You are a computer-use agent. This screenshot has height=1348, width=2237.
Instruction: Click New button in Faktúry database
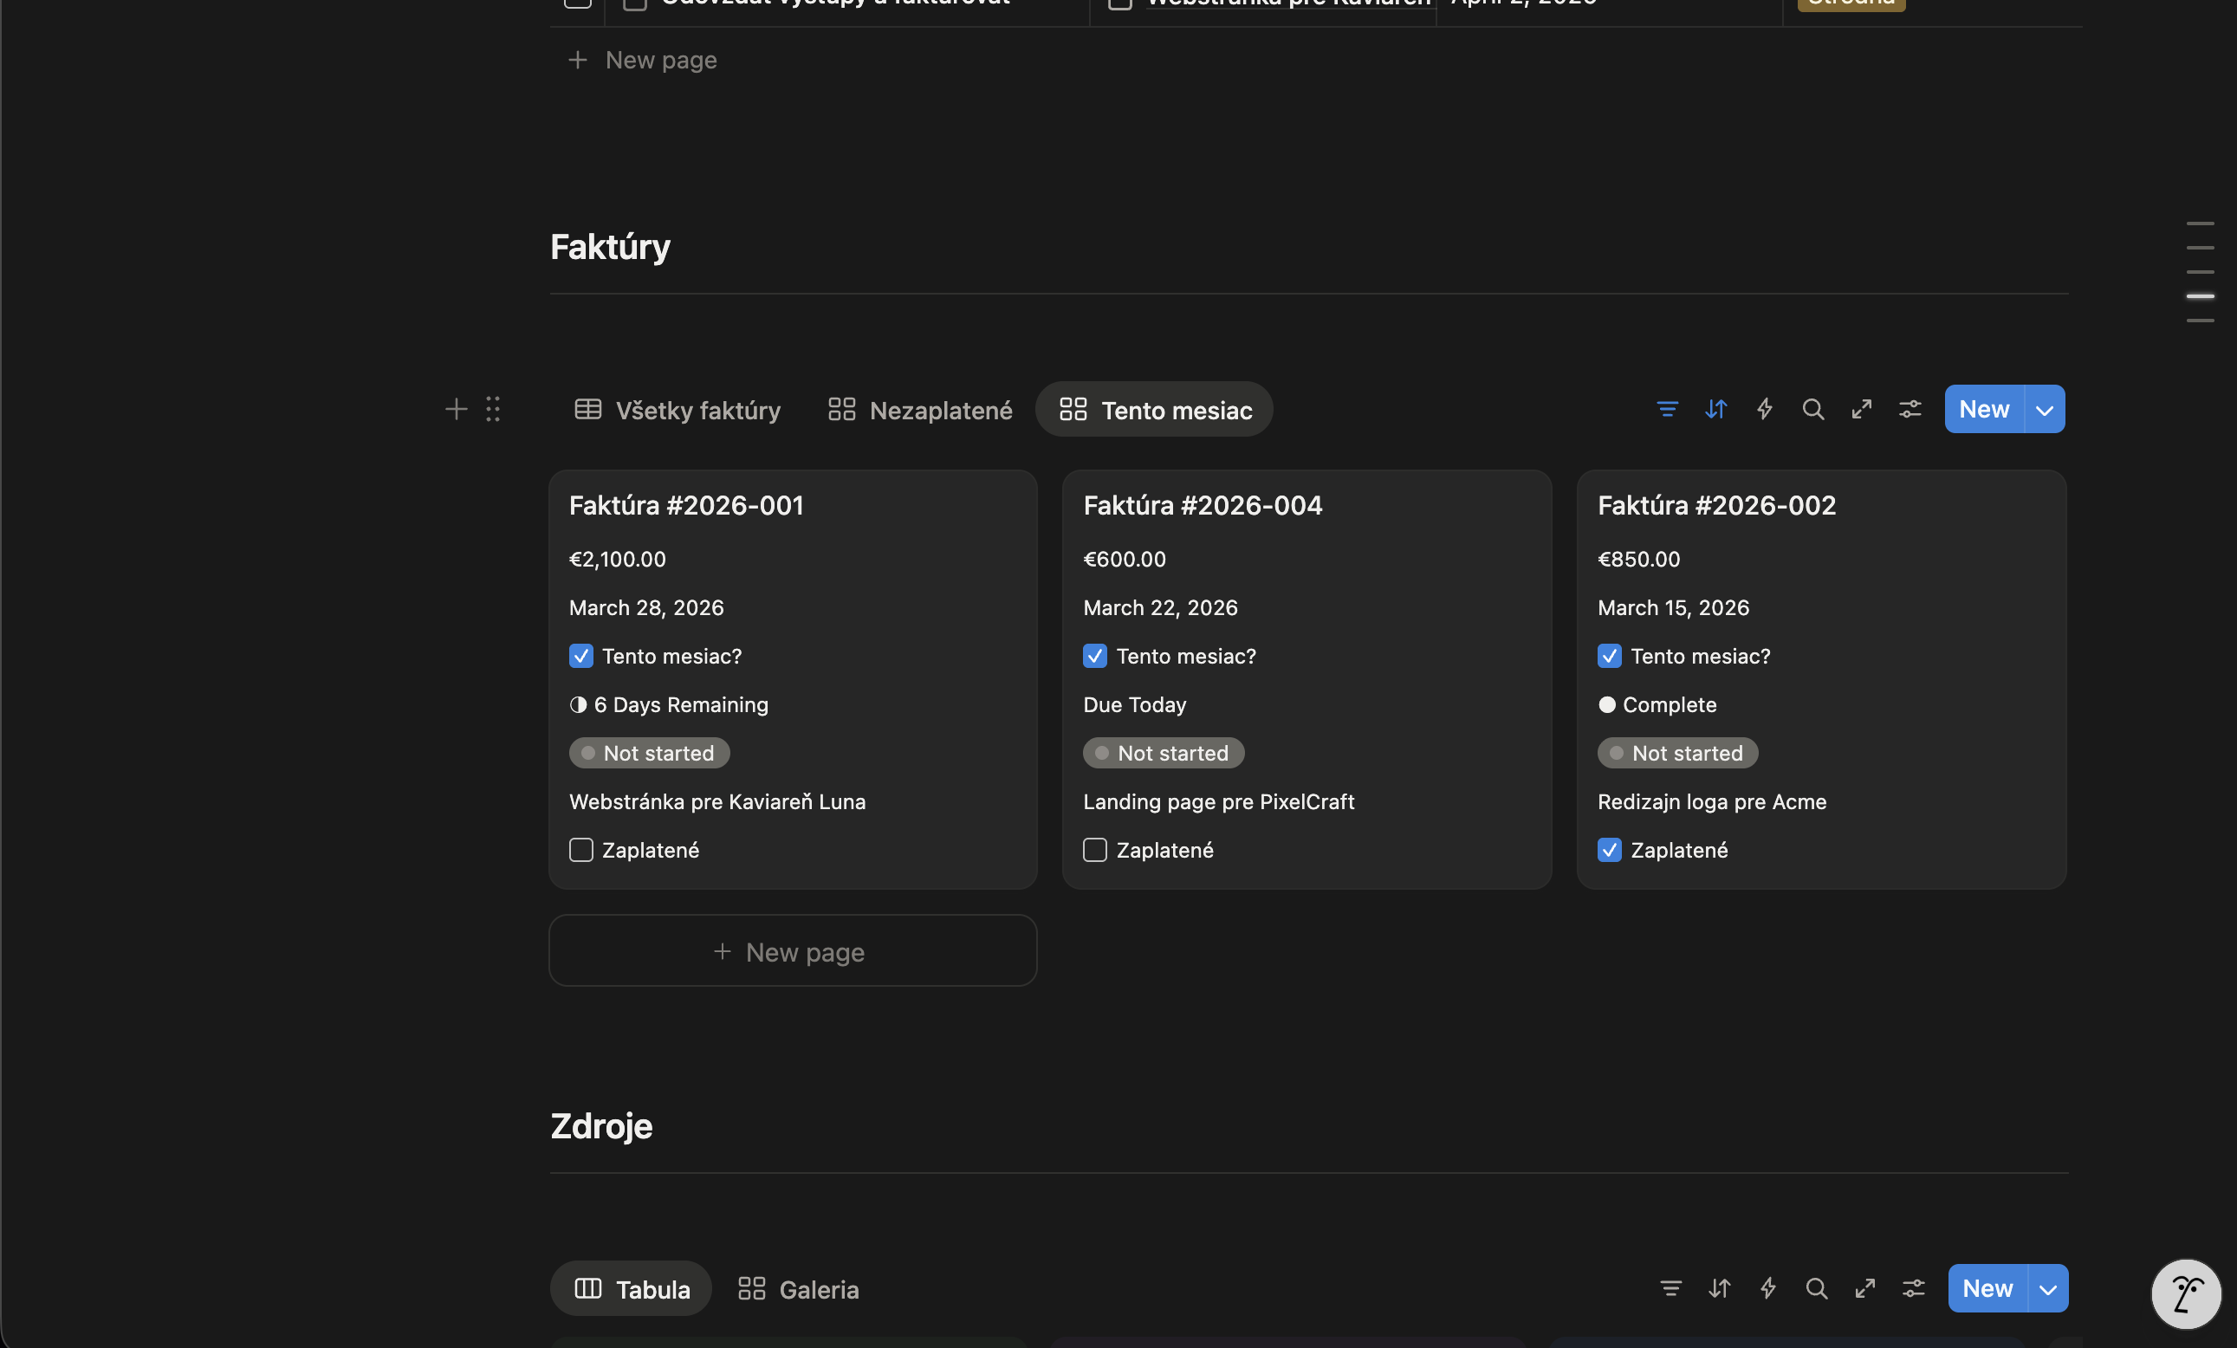1984,410
